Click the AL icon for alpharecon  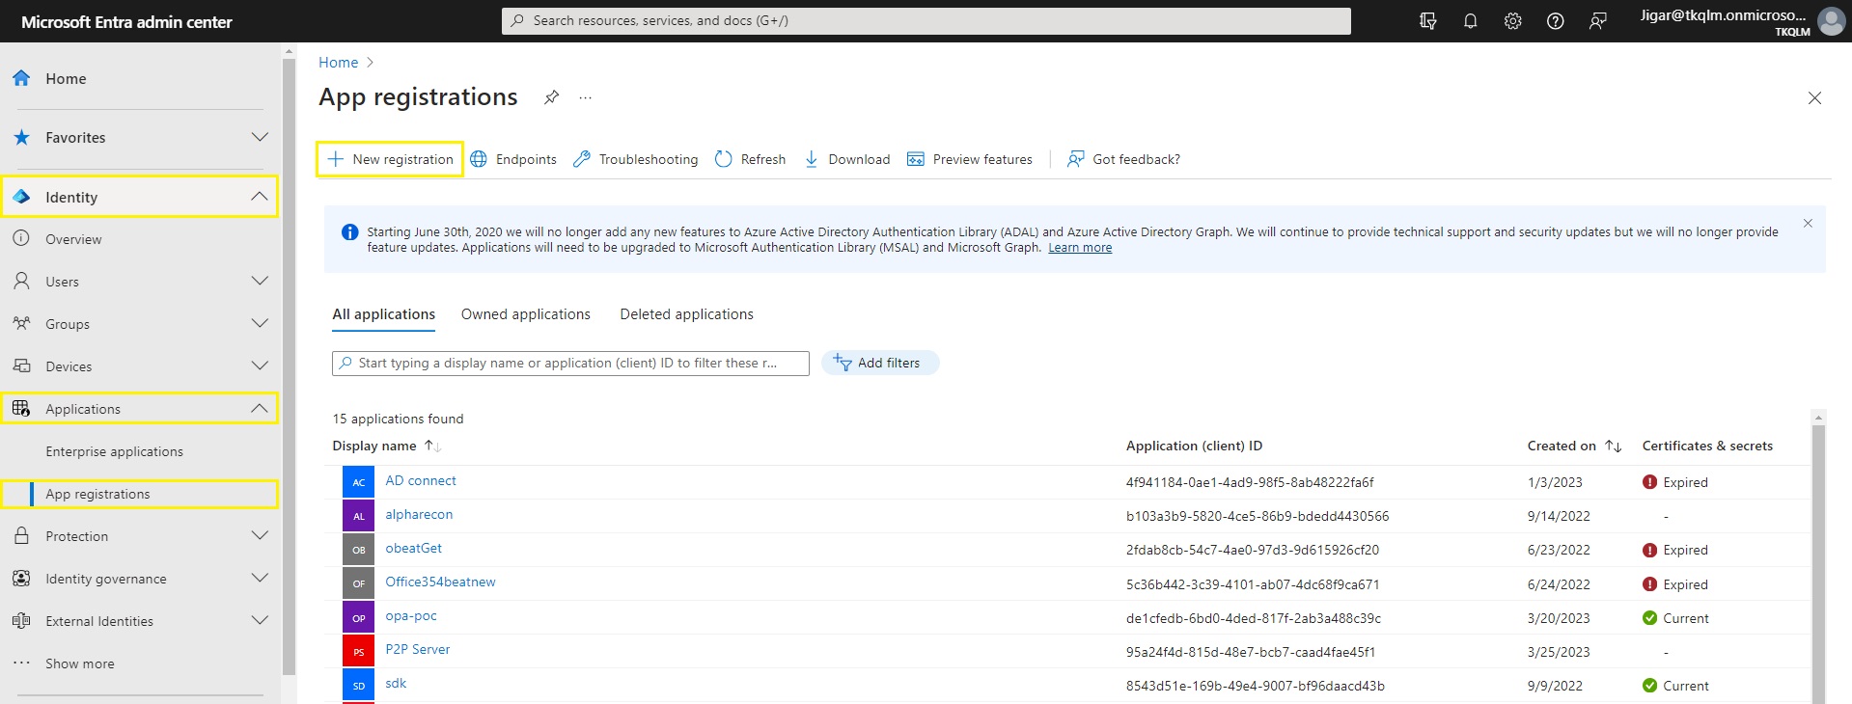[358, 516]
